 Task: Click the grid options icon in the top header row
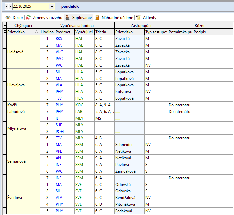pyautogui.click(x=4, y=26)
